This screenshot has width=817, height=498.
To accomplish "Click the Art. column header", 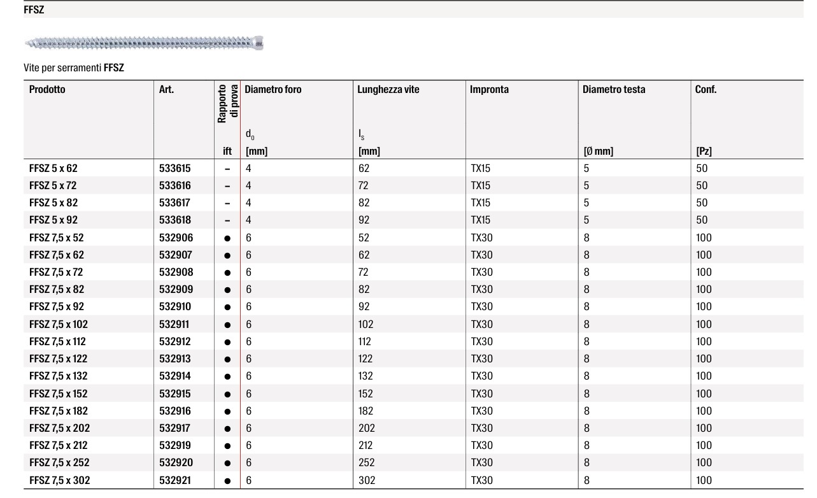I will 167,90.
